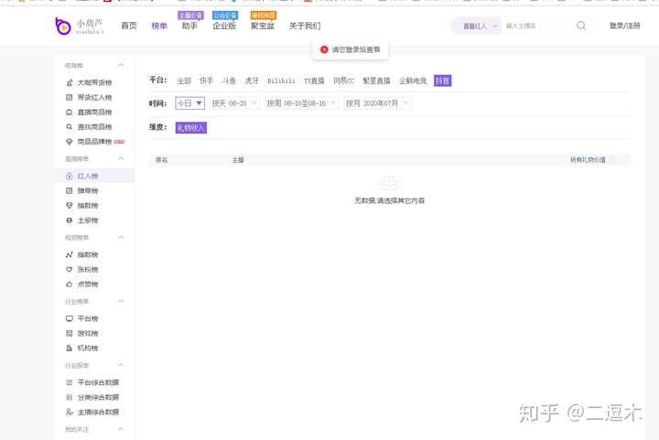The height and width of the screenshot is (440, 659).
Task: Select platform filter Bilibili
Action: pos(281,80)
